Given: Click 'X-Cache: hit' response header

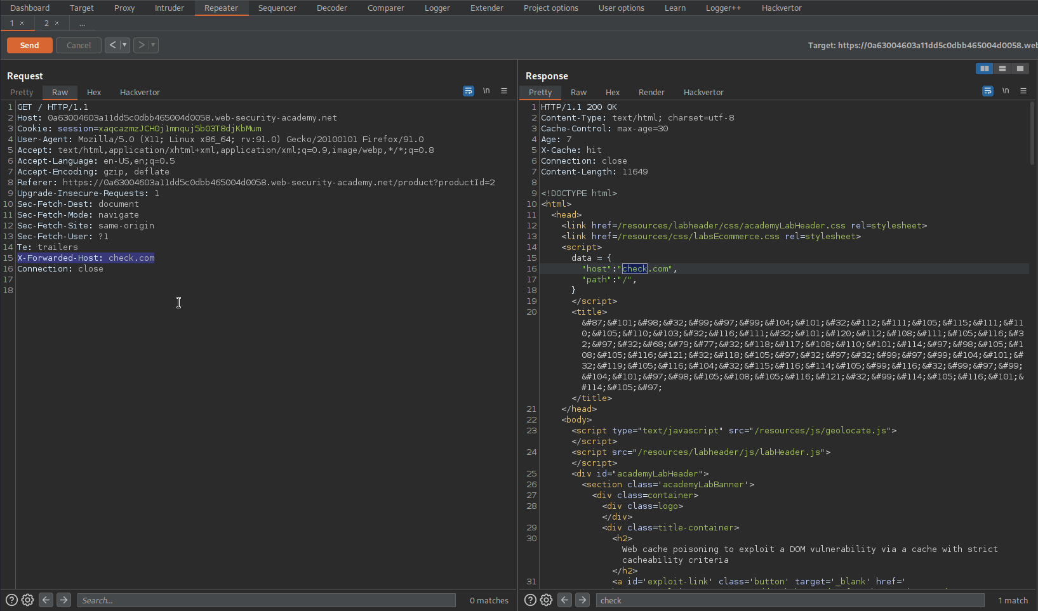Looking at the screenshot, I should pyautogui.click(x=571, y=150).
